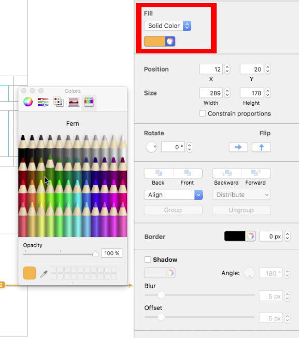299x338 pixels.
Task: Enable the Shadow checkbox
Action: pos(148,259)
